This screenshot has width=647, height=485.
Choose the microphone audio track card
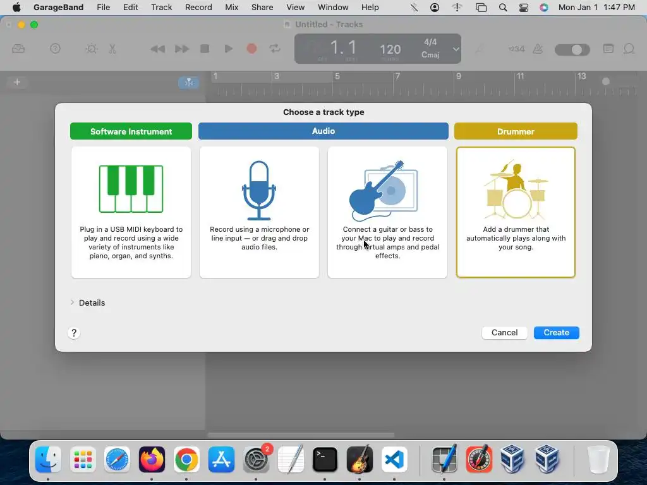click(259, 212)
